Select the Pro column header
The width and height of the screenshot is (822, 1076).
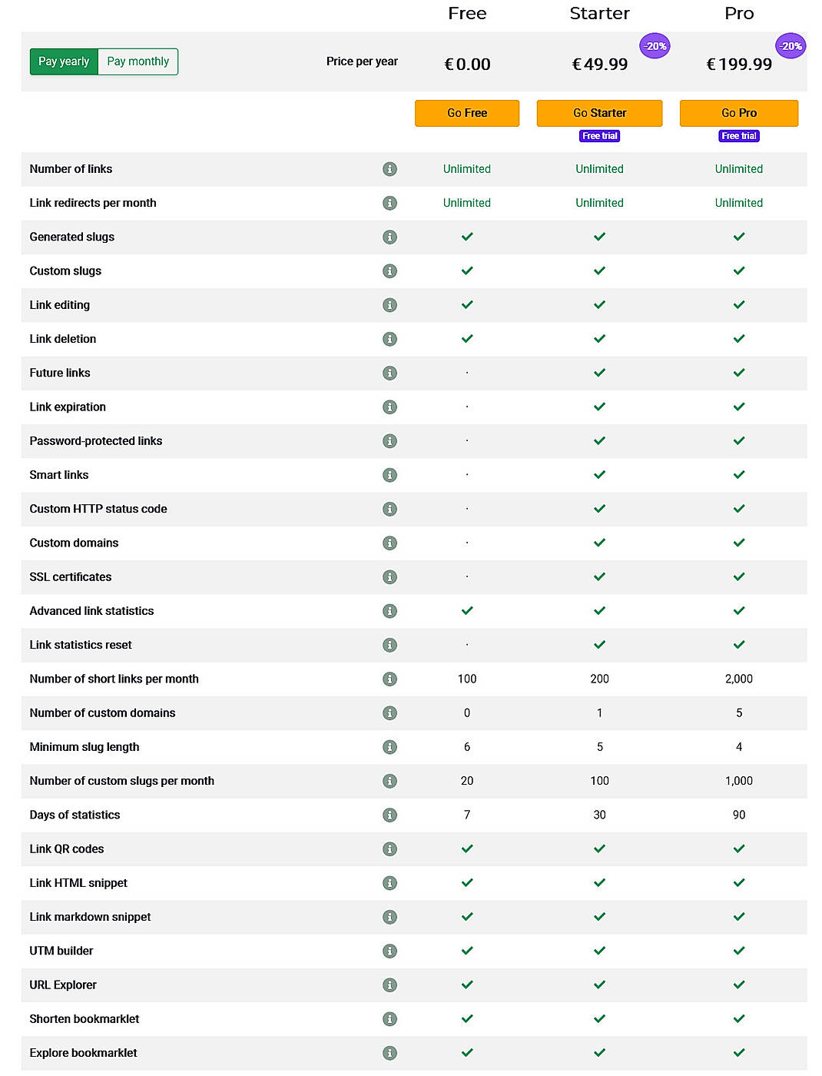[x=738, y=13]
